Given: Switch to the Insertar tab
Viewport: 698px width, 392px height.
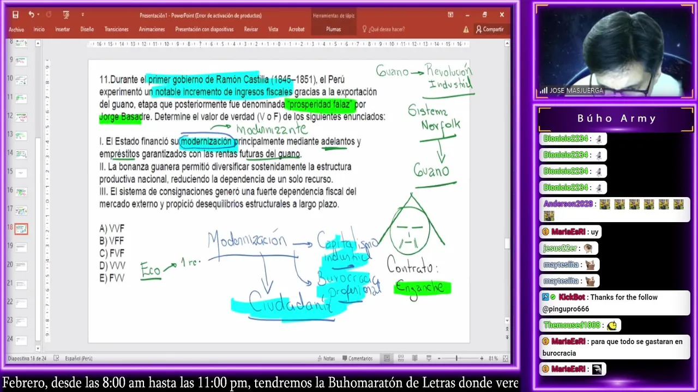Looking at the screenshot, I should [63, 29].
